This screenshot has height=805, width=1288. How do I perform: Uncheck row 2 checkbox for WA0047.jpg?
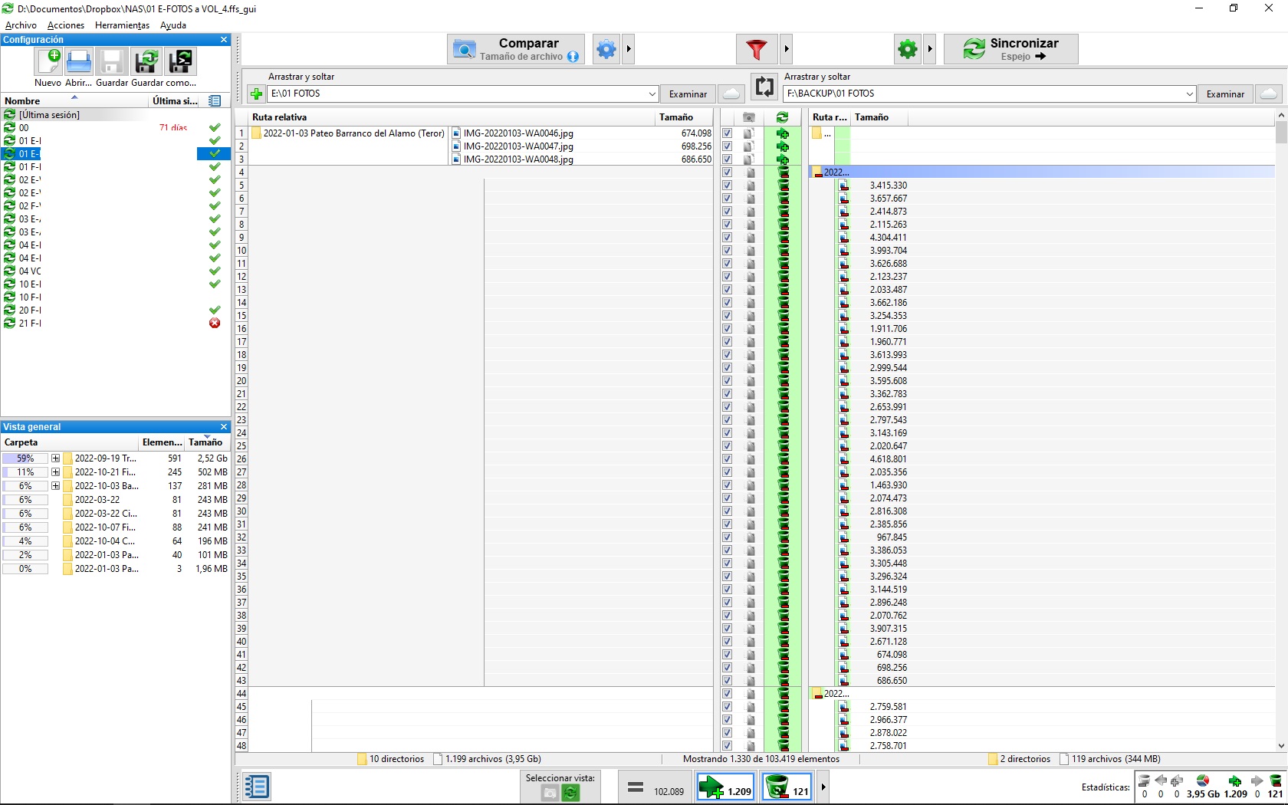point(727,146)
